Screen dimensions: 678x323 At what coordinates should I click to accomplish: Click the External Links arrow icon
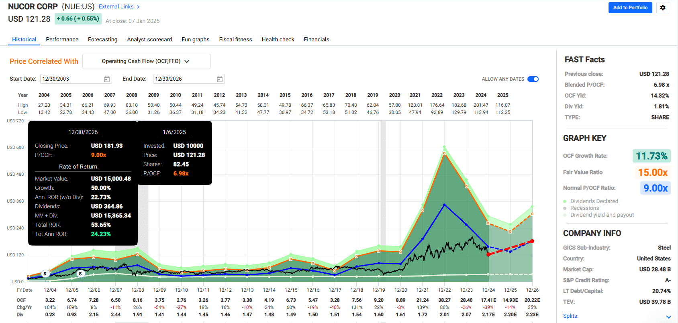[x=138, y=7]
